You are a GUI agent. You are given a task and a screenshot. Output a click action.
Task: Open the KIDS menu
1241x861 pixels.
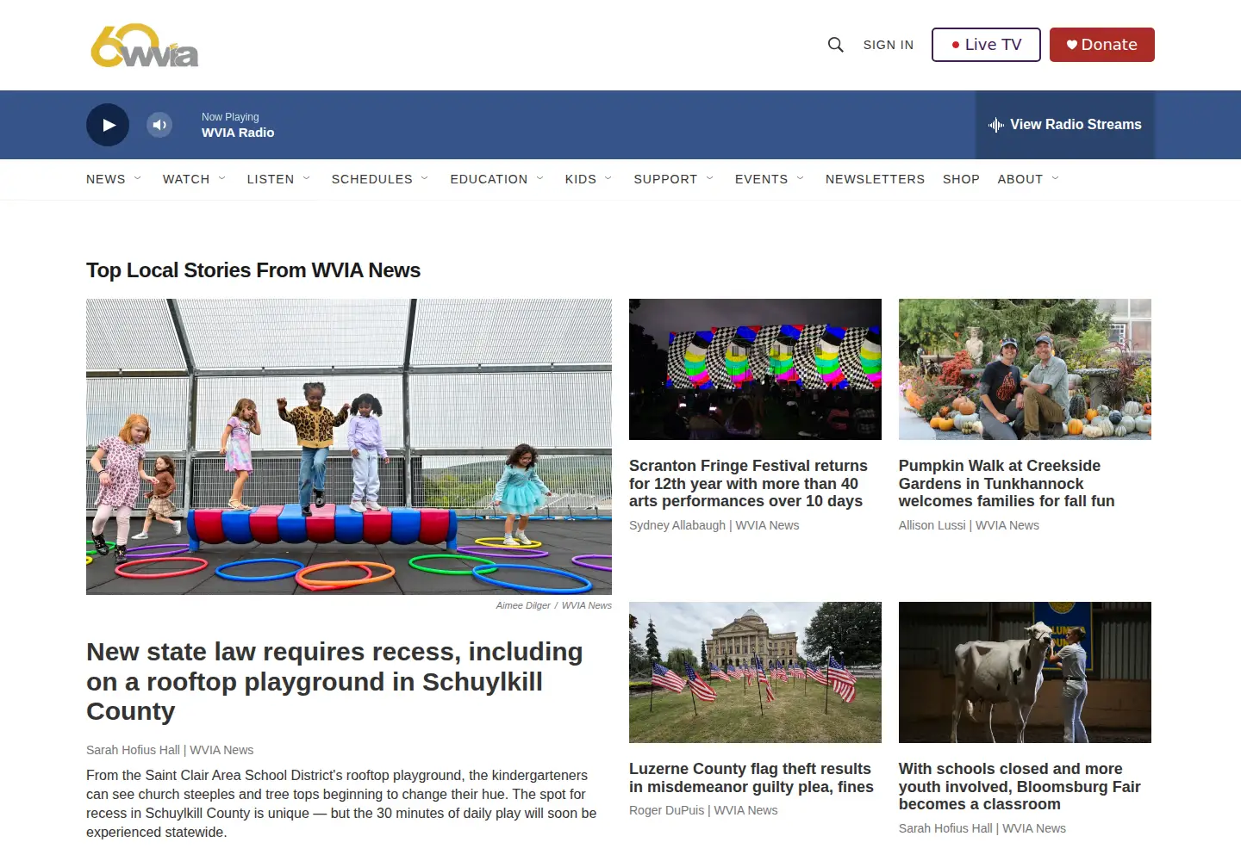[581, 179]
